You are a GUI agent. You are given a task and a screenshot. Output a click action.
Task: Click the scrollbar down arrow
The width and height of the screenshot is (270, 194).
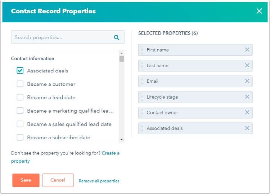122,140
